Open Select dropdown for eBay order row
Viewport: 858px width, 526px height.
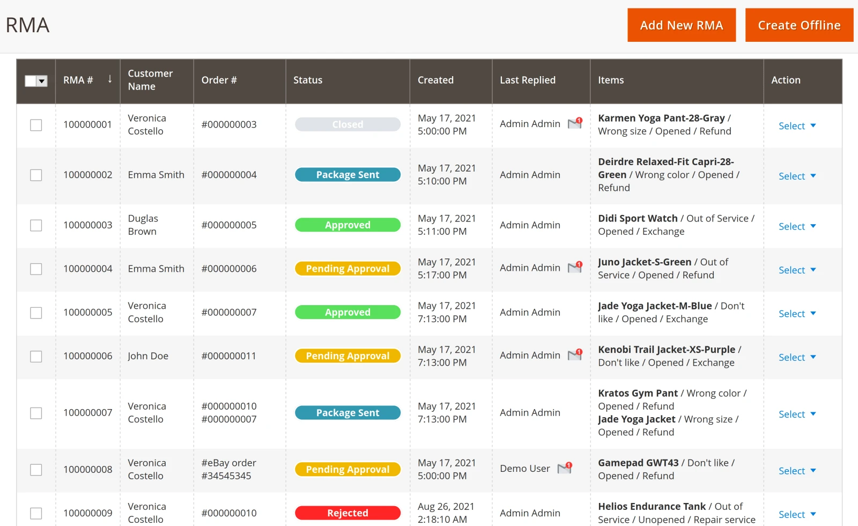[797, 471]
